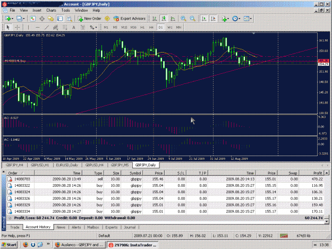The image size is (332, 249).
Task: Show the Navigator panel icon
Action: [x=51, y=19]
